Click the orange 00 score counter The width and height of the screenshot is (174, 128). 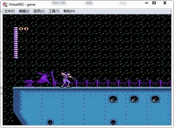point(24,29)
